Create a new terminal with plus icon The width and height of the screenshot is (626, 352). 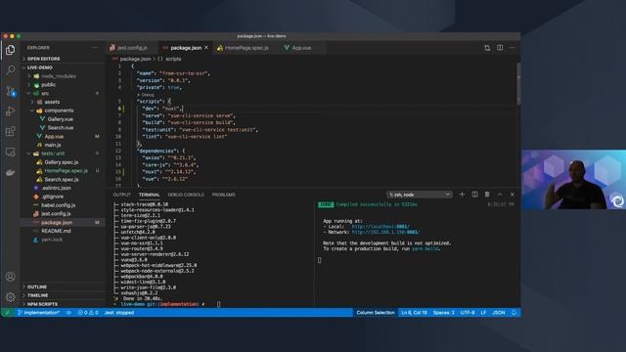click(x=462, y=195)
